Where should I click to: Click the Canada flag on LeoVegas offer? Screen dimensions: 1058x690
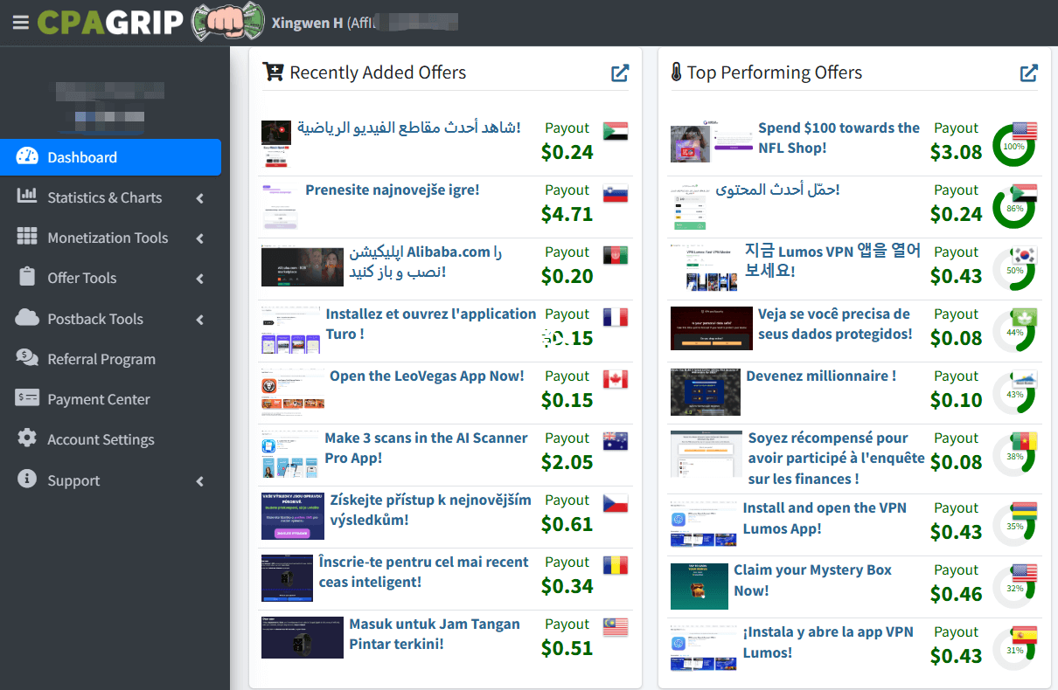[616, 380]
